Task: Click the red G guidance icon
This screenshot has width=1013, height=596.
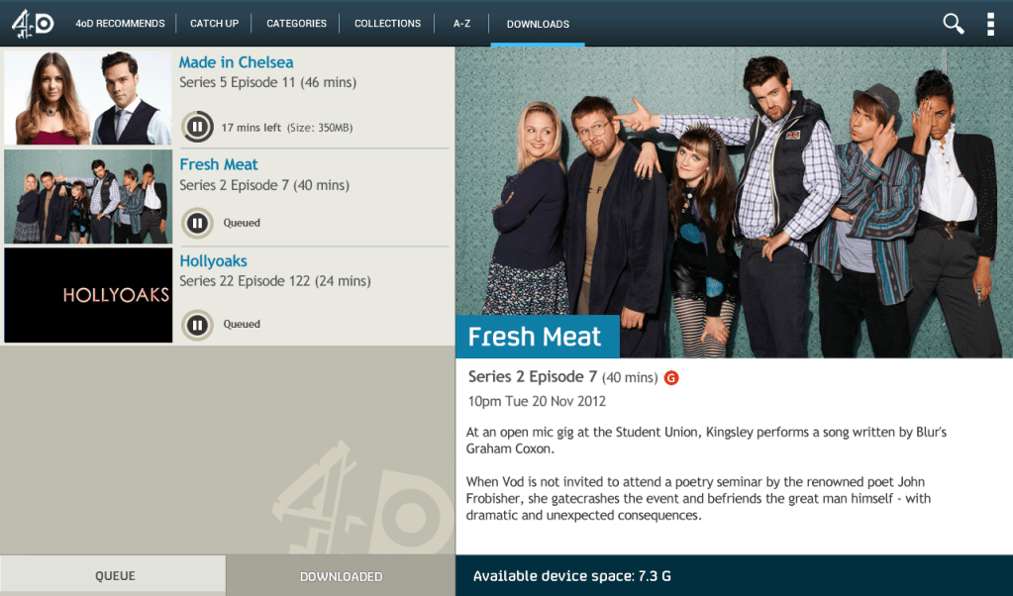Action: point(671,378)
